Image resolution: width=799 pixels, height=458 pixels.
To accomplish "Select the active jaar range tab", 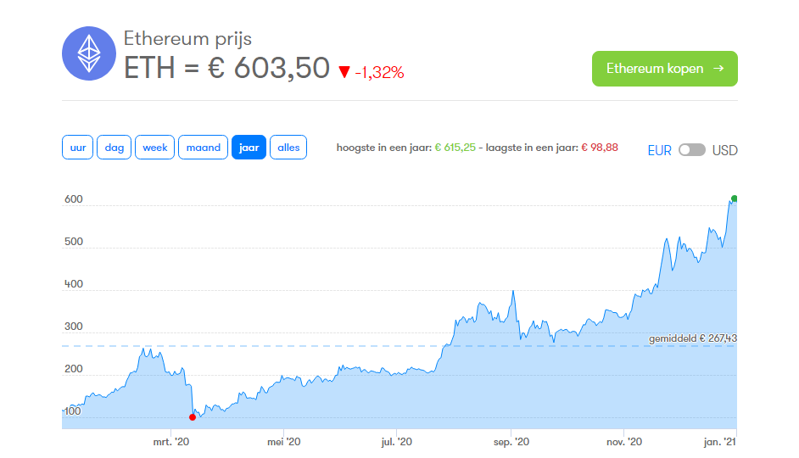I will click(x=249, y=148).
